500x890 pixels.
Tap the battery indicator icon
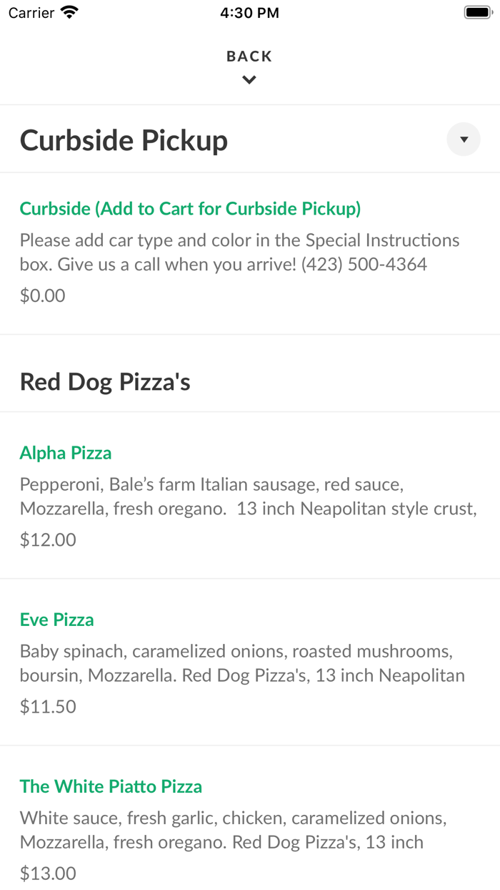coord(476,11)
